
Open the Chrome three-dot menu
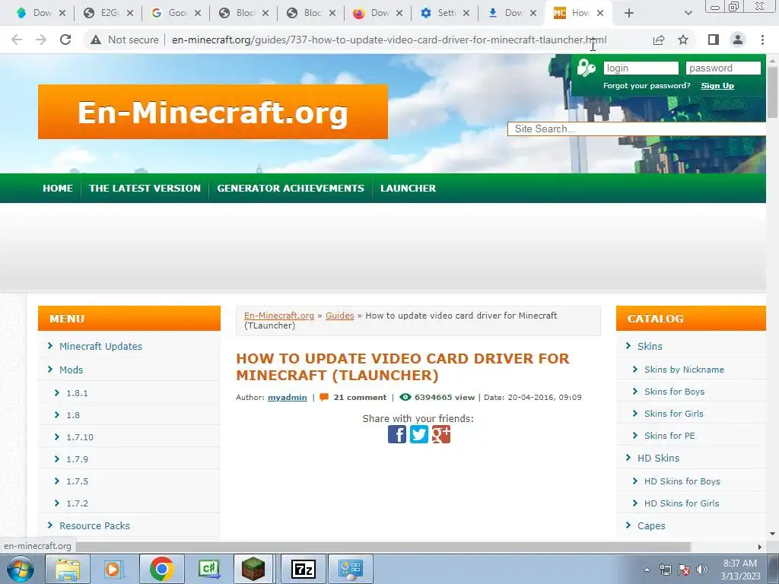[762, 40]
